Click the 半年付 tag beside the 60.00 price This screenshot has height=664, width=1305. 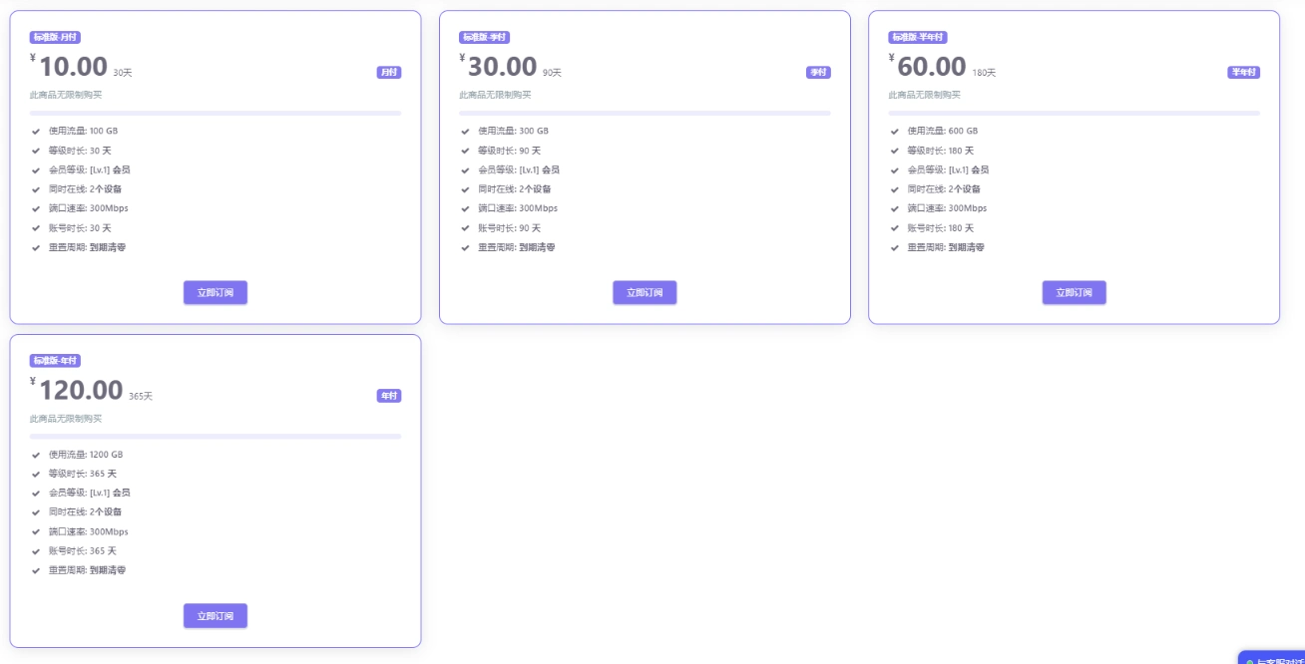(1243, 72)
